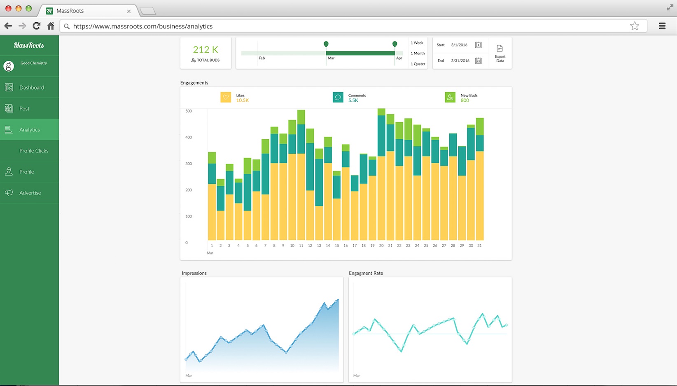This screenshot has height=386, width=677.
Task: Open the Chrome hamburger menu
Action: [x=662, y=26]
